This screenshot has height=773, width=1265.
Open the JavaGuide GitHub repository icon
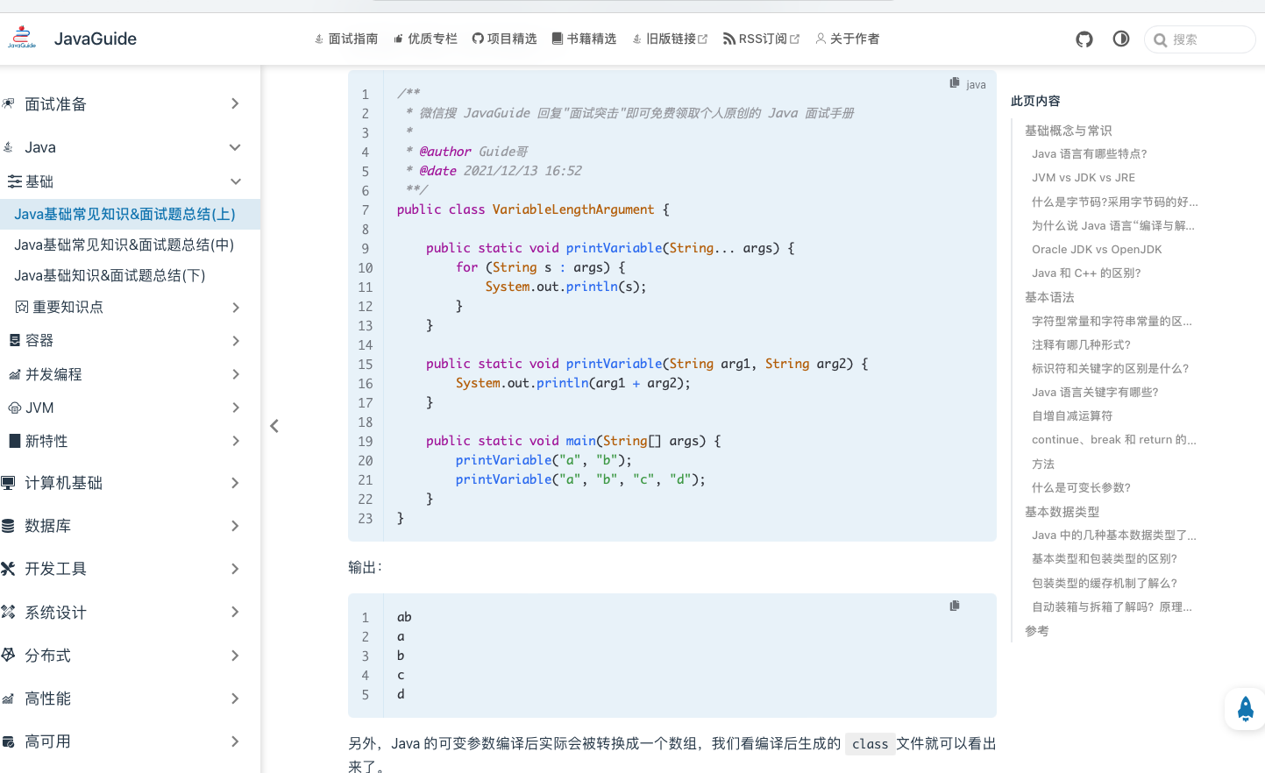(1084, 39)
